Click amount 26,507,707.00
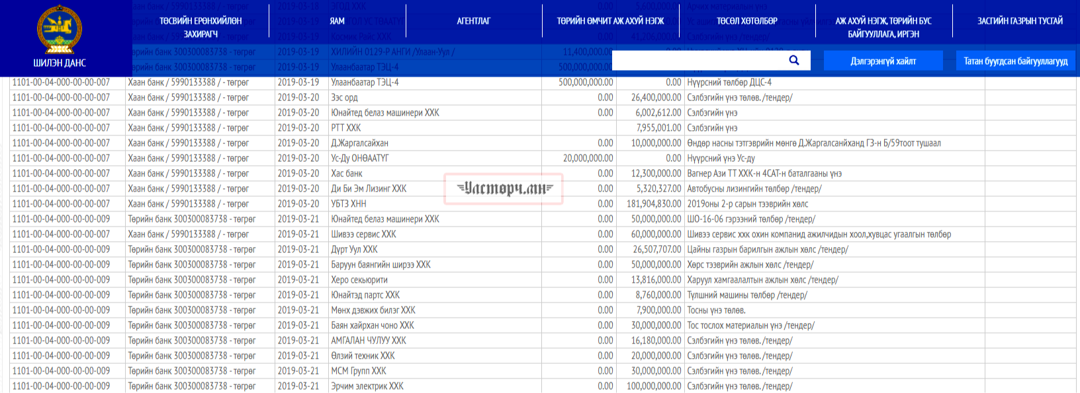1080x393 pixels. (656, 250)
